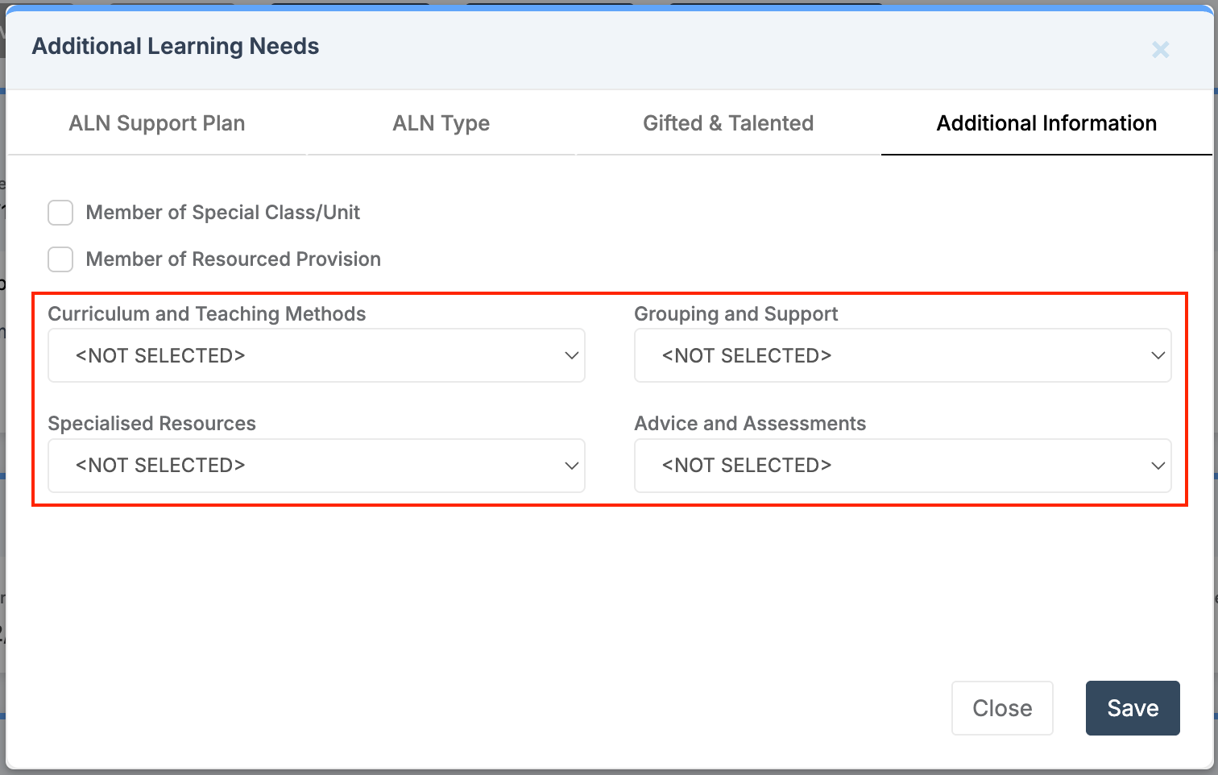
Task: Open the Advice and Assessments dropdown
Action: [902, 466]
